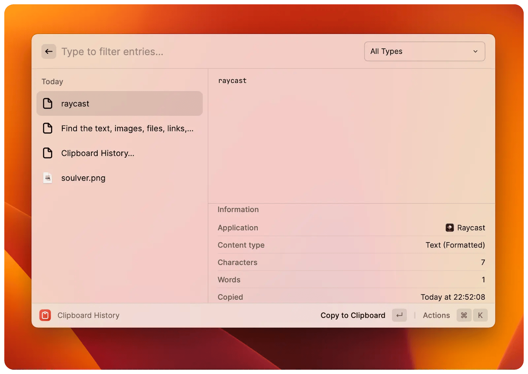528x374 pixels.
Task: Click the Return key icon in footer
Action: pos(399,315)
